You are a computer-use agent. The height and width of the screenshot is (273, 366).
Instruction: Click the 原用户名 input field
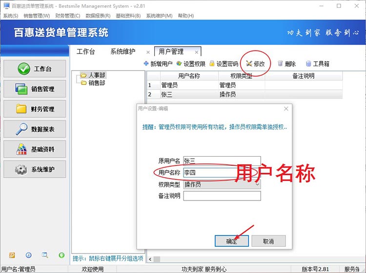222,161
